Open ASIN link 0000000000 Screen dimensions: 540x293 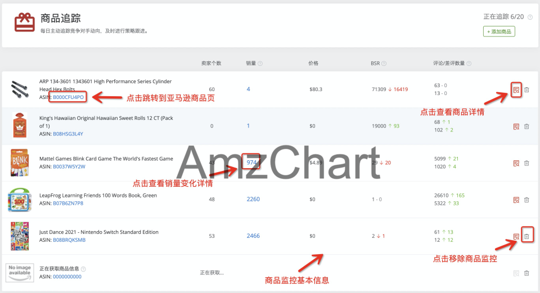pyautogui.click(x=67, y=277)
